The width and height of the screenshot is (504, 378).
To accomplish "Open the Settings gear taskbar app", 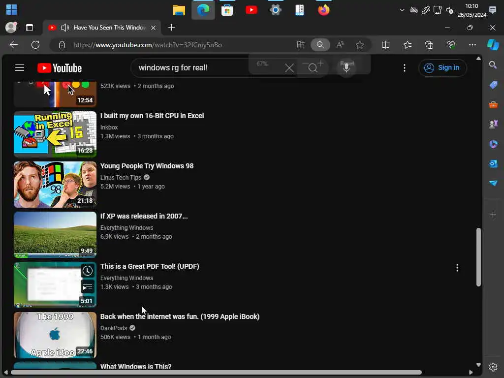I will 276,10.
